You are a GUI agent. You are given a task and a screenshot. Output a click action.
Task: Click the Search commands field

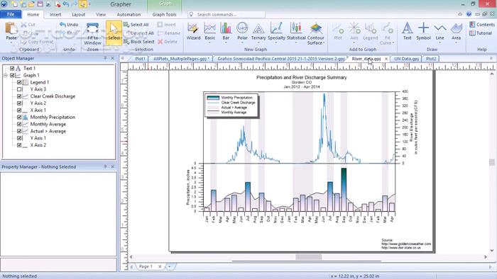coord(226,15)
